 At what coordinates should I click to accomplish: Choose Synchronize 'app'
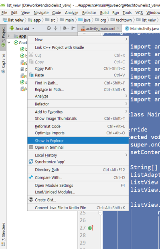(78, 162)
